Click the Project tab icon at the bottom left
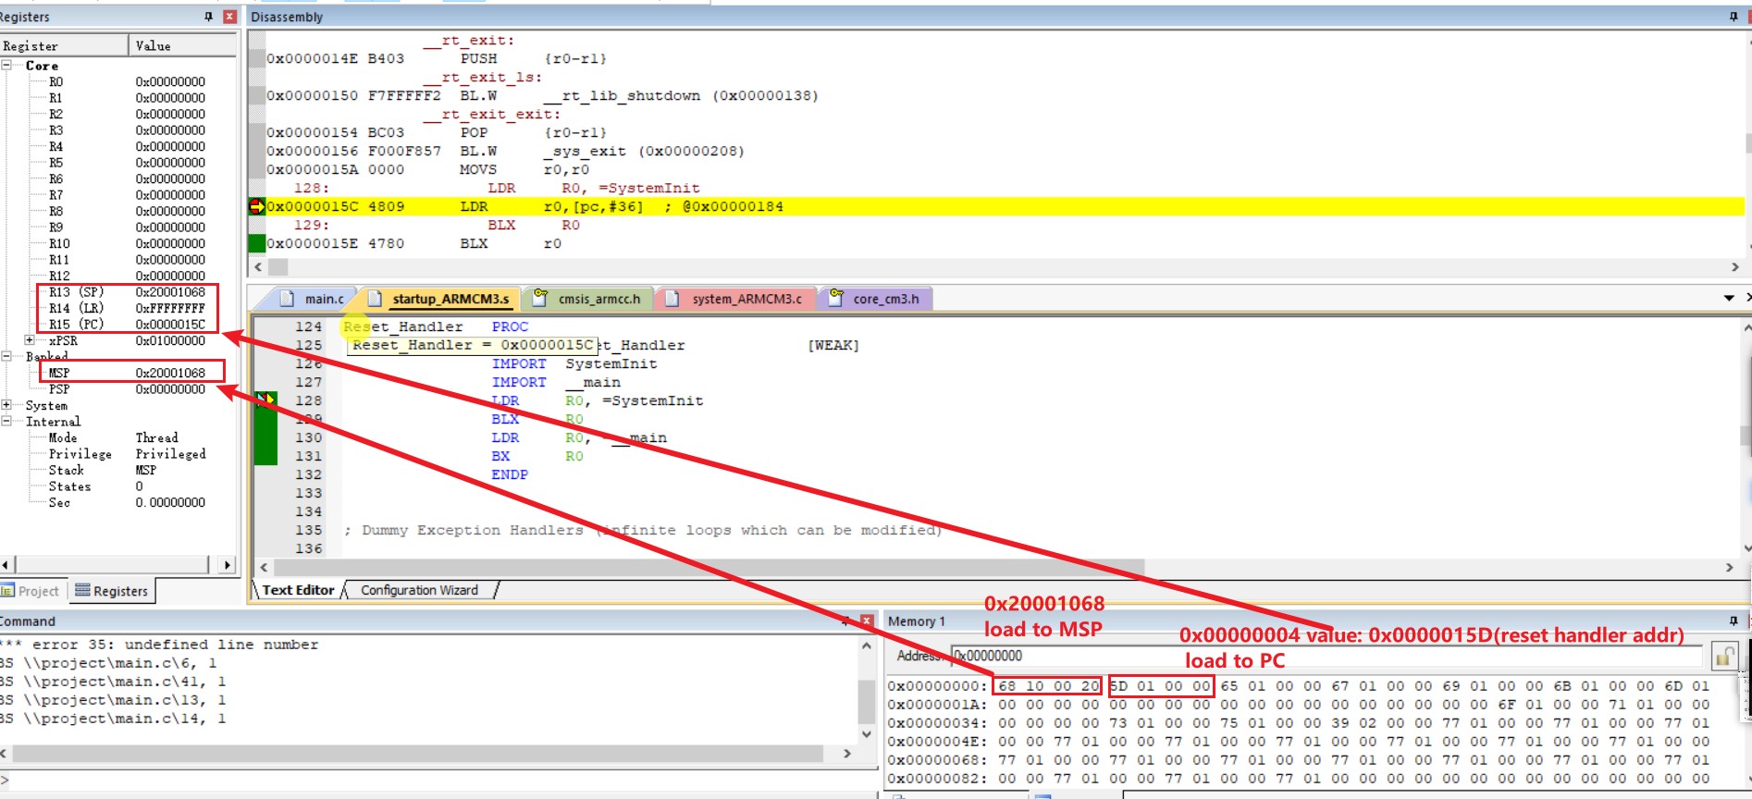The height and width of the screenshot is (799, 1752). click(8, 591)
